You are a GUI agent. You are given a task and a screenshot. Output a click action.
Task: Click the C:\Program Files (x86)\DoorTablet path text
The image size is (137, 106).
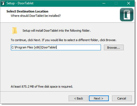34,47
